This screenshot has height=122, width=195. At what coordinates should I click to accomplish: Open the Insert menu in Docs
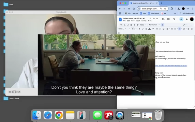tap(138, 21)
